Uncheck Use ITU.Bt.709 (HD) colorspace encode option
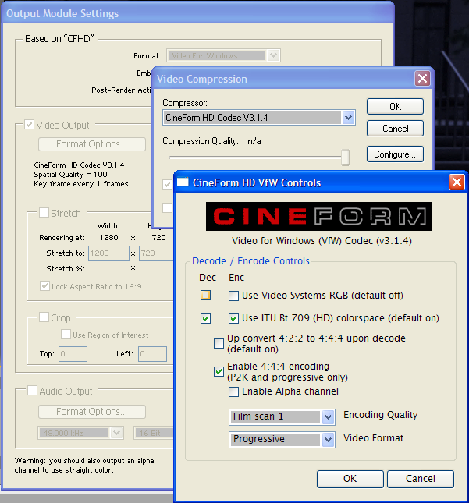Viewport: 469px width, 503px height. pyautogui.click(x=234, y=318)
